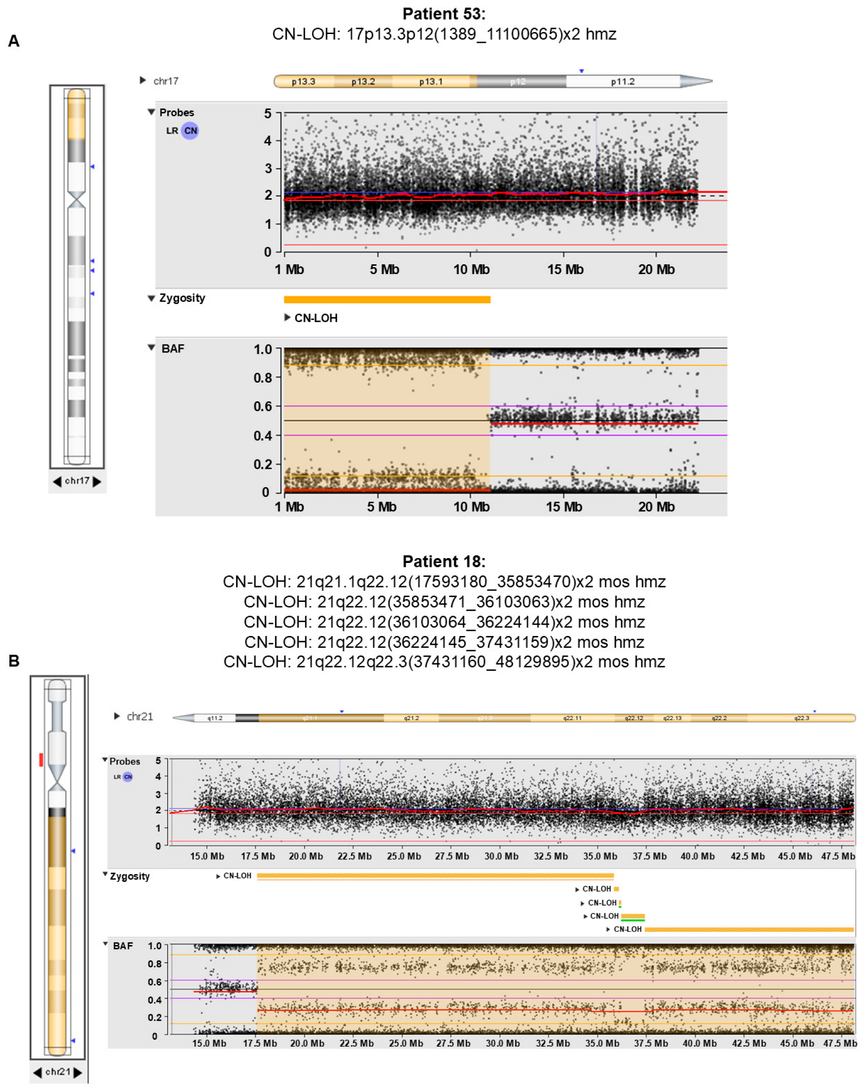Collapse the BAF track in panel B

(x=104, y=944)
